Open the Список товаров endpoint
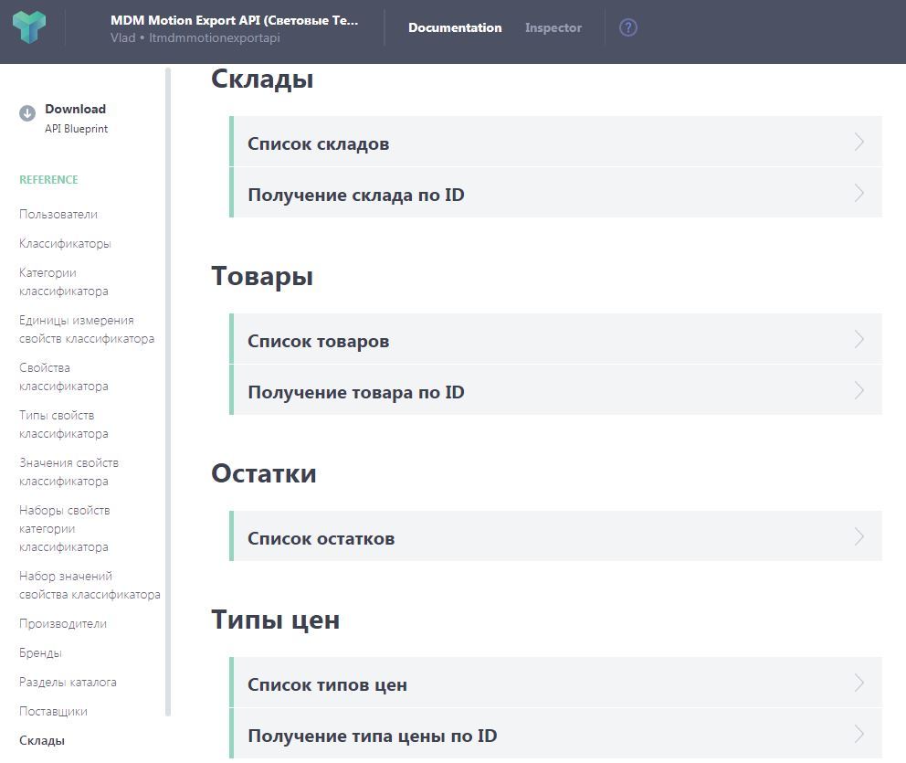Image resolution: width=906 pixels, height=763 pixels. point(318,340)
